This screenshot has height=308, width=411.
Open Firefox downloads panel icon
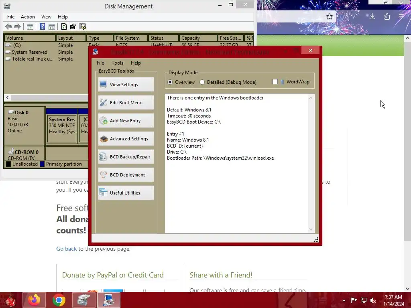[372, 17]
